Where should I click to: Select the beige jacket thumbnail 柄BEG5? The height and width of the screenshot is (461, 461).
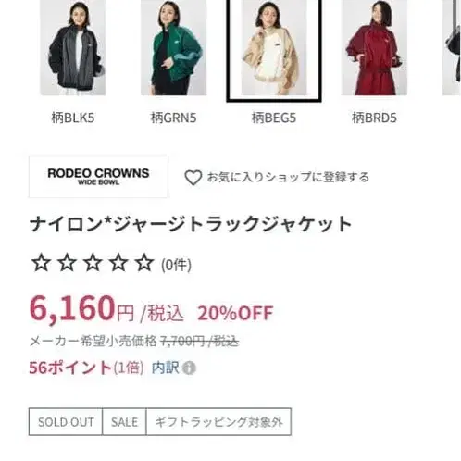(274, 49)
